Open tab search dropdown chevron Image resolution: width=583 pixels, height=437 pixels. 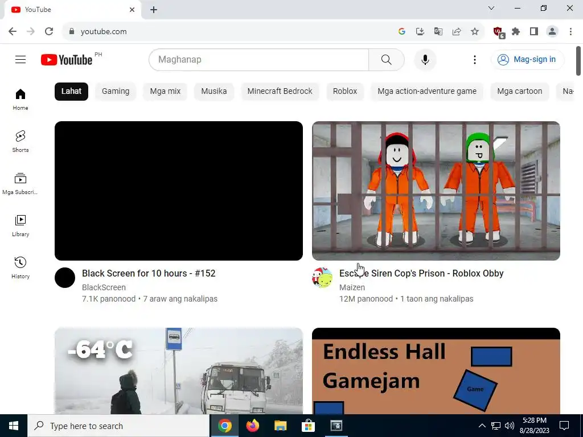[491, 8]
